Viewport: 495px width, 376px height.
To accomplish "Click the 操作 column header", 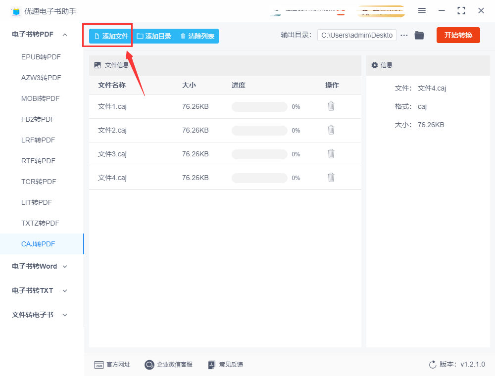I will click(x=332, y=85).
